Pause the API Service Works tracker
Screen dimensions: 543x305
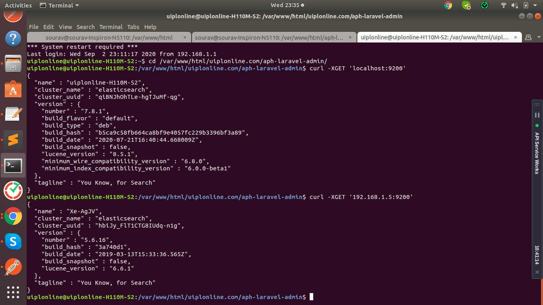pyautogui.click(x=537, y=115)
